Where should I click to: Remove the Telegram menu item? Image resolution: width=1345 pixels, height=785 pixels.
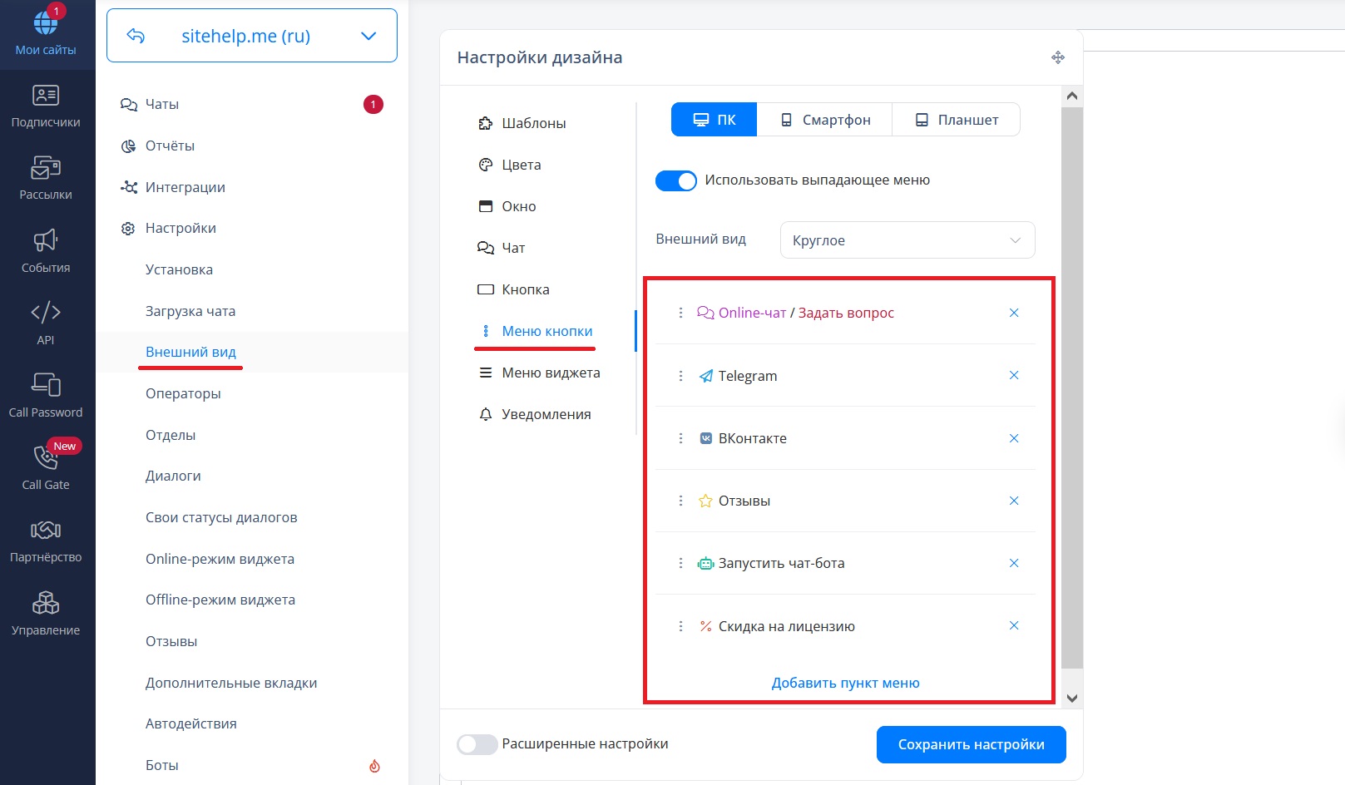click(1013, 375)
